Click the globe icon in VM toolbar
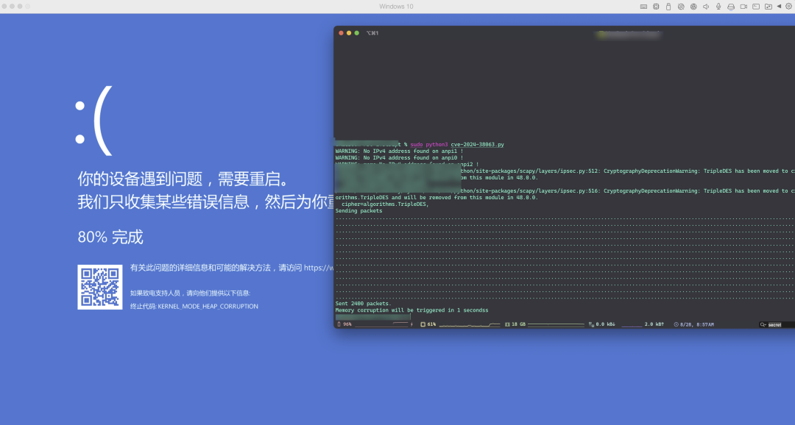This screenshot has width=795, height=425. [693, 7]
